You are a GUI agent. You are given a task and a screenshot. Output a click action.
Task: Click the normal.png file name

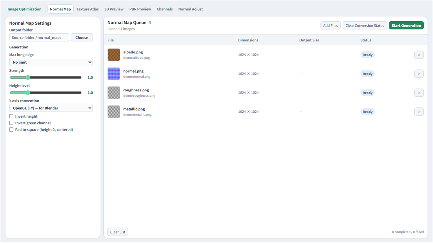pos(133,71)
